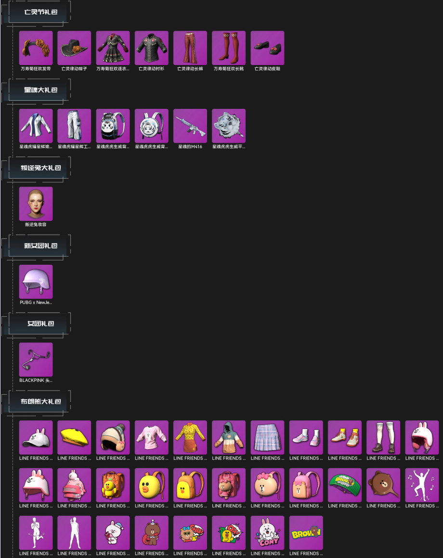Choose the green BROWN parachute skin

pyautogui.click(x=344, y=485)
